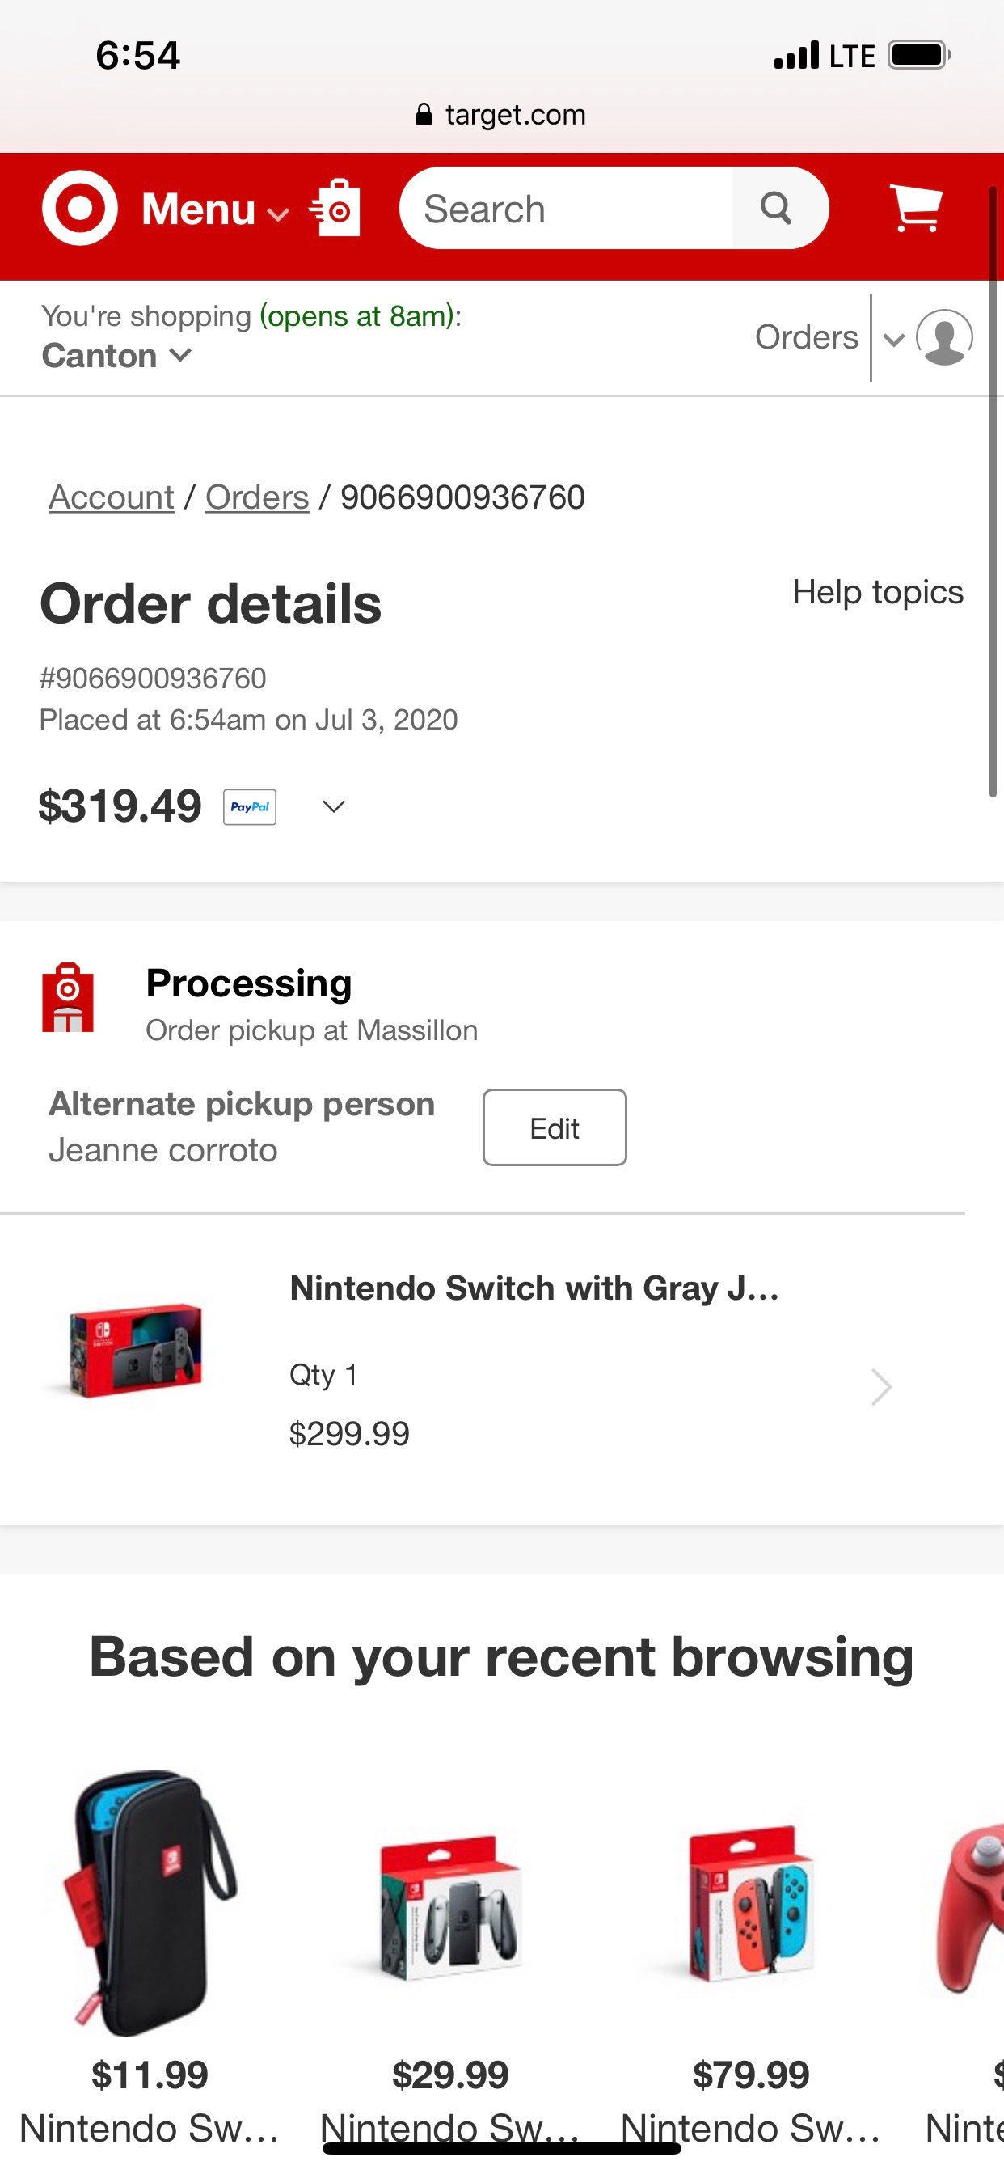Tap the search magnifier icon
The width and height of the screenshot is (1004, 2174).
[x=776, y=208]
